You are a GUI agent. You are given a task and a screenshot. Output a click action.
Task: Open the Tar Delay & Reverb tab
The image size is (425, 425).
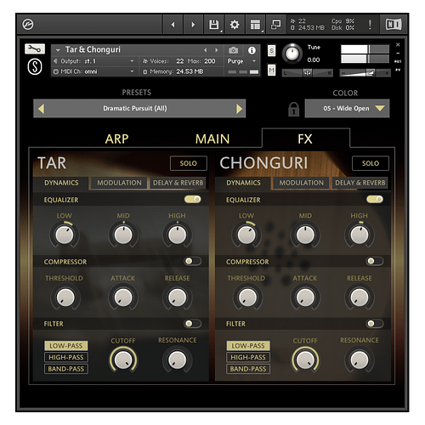point(178,183)
